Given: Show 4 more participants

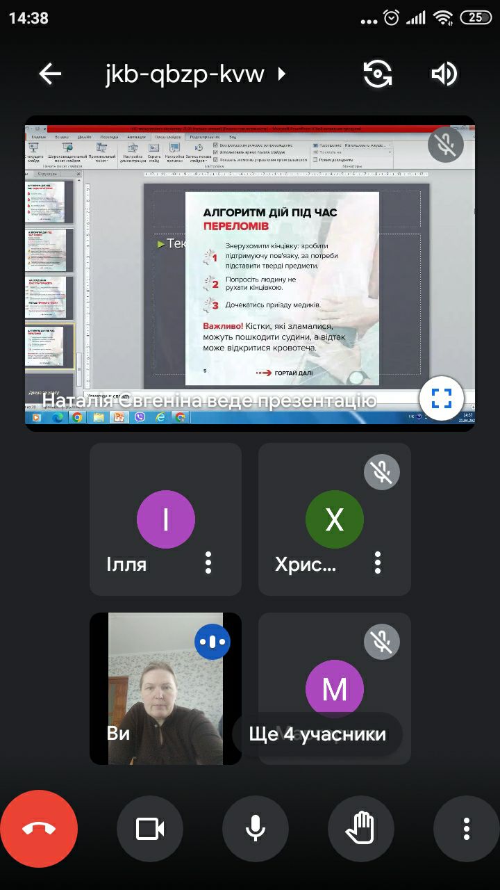Looking at the screenshot, I should (x=317, y=734).
